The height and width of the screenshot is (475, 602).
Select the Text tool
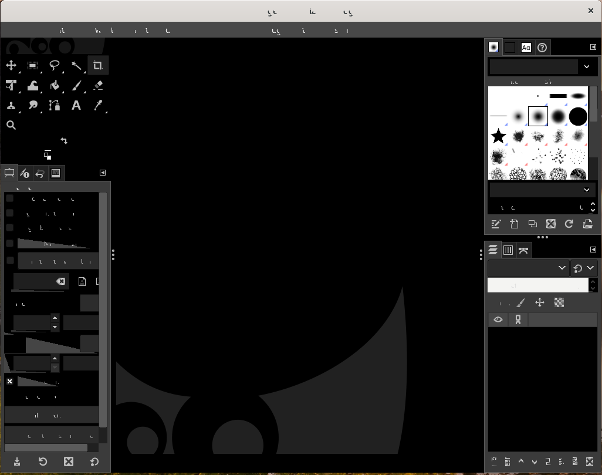76,106
